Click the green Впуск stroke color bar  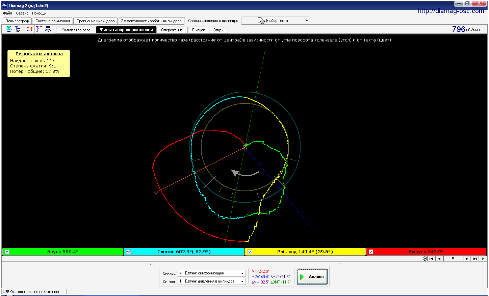click(x=63, y=251)
